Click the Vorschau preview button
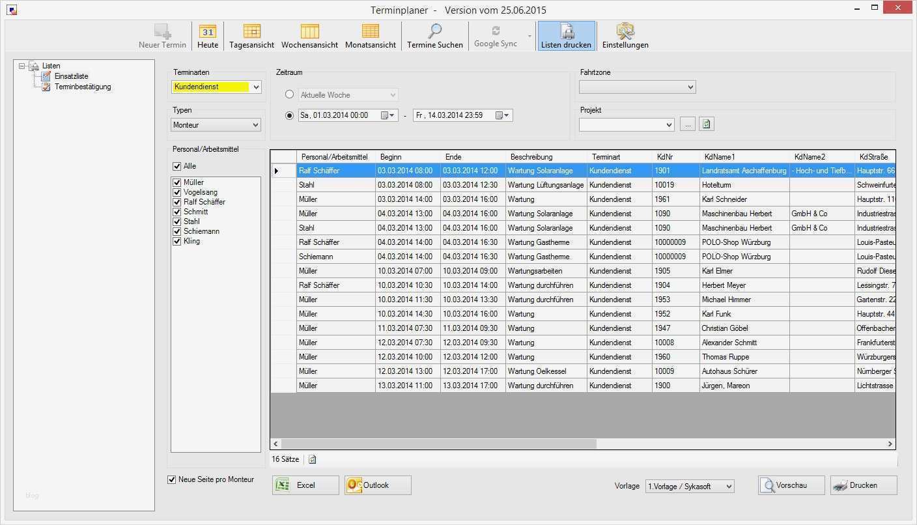917x525 pixels. click(x=791, y=485)
